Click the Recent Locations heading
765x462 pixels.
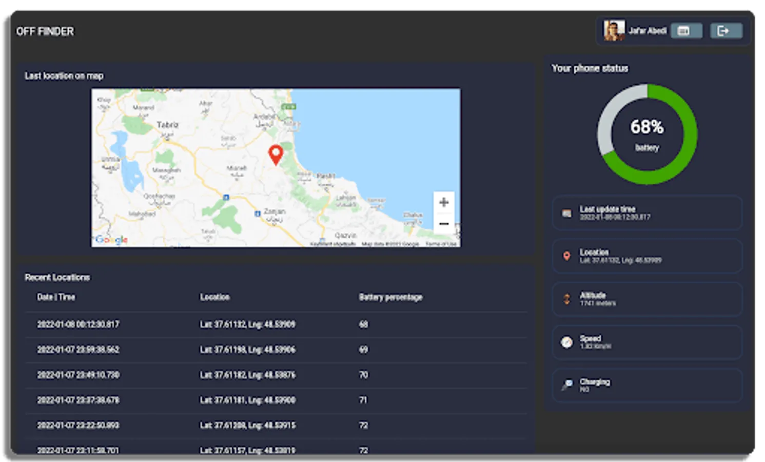click(57, 277)
